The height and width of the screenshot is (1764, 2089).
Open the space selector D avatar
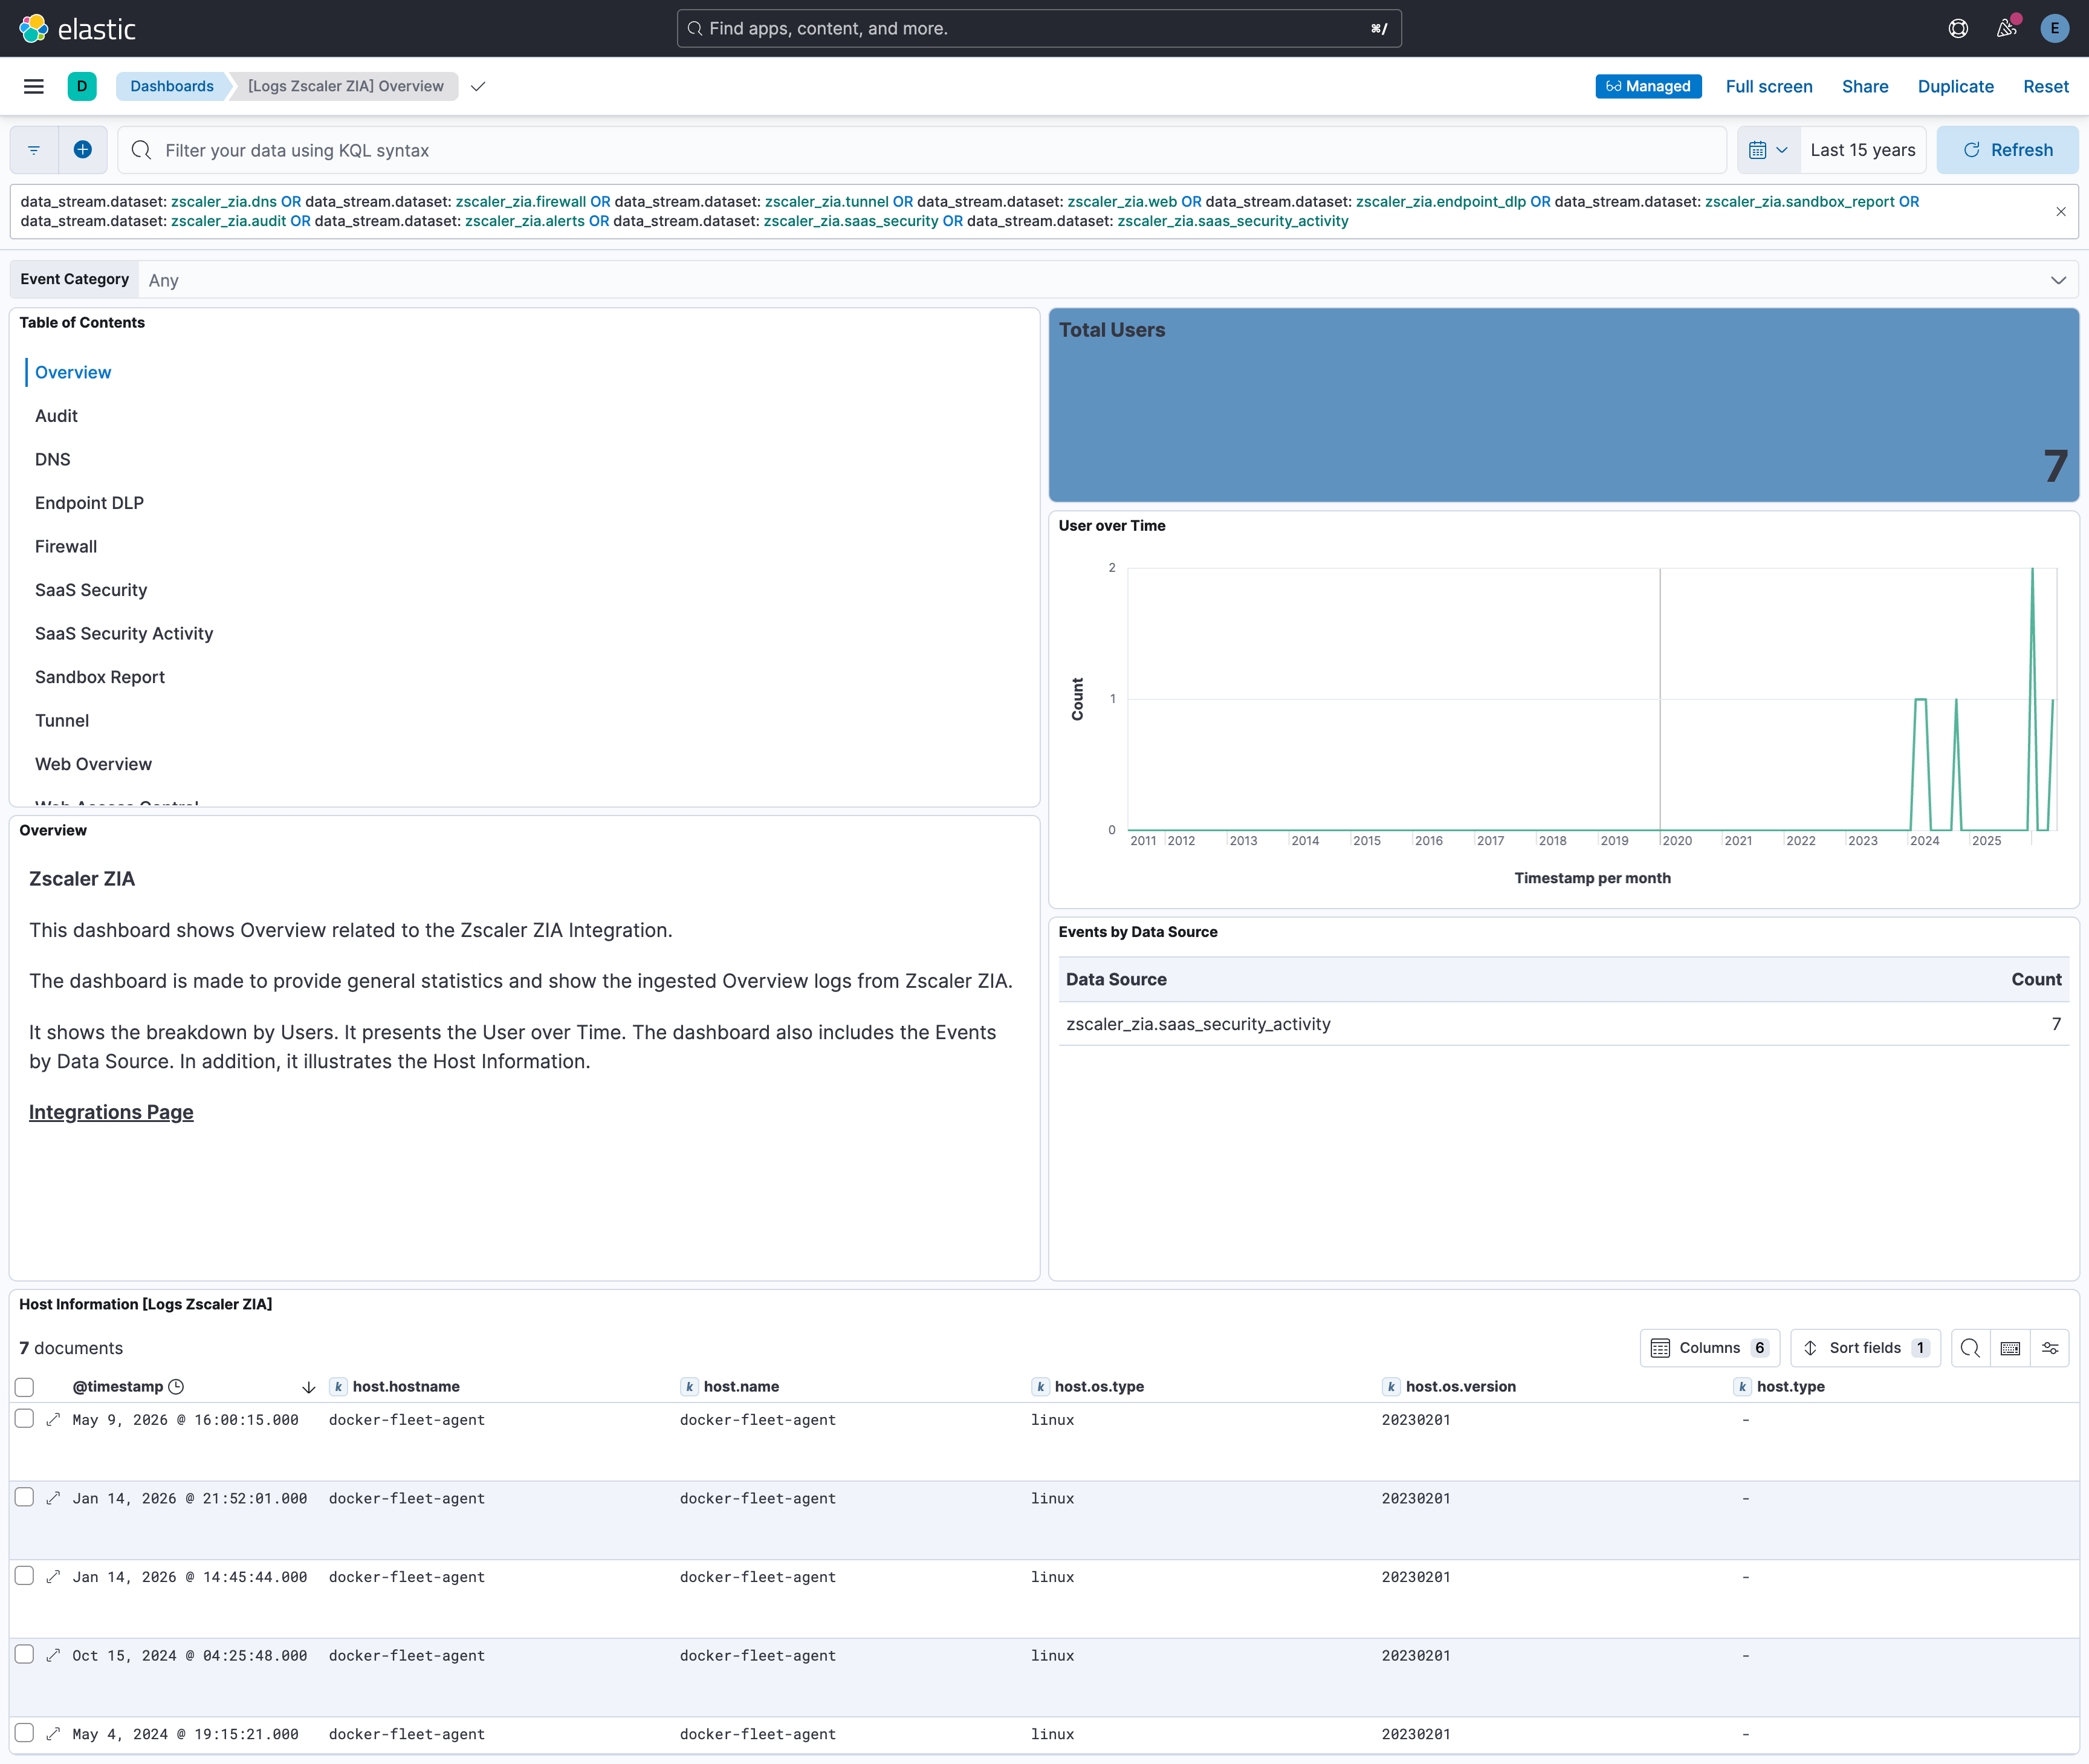82,86
